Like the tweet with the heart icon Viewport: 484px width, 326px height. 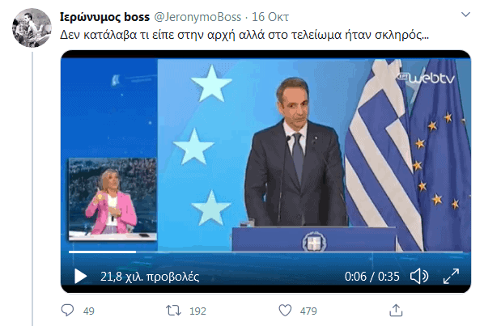(285, 311)
